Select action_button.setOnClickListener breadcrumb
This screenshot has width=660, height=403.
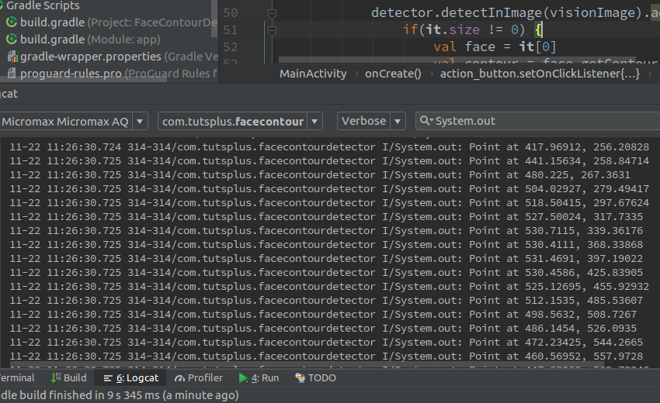click(540, 74)
